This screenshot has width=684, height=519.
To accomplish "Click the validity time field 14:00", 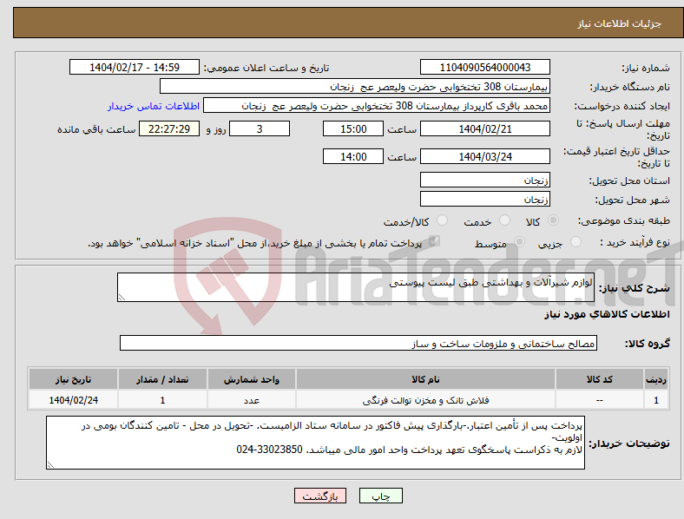I will 353,156.
